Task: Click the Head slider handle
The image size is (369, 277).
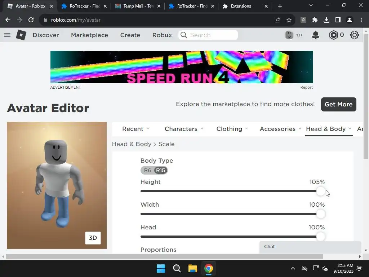Action: tap(320, 237)
